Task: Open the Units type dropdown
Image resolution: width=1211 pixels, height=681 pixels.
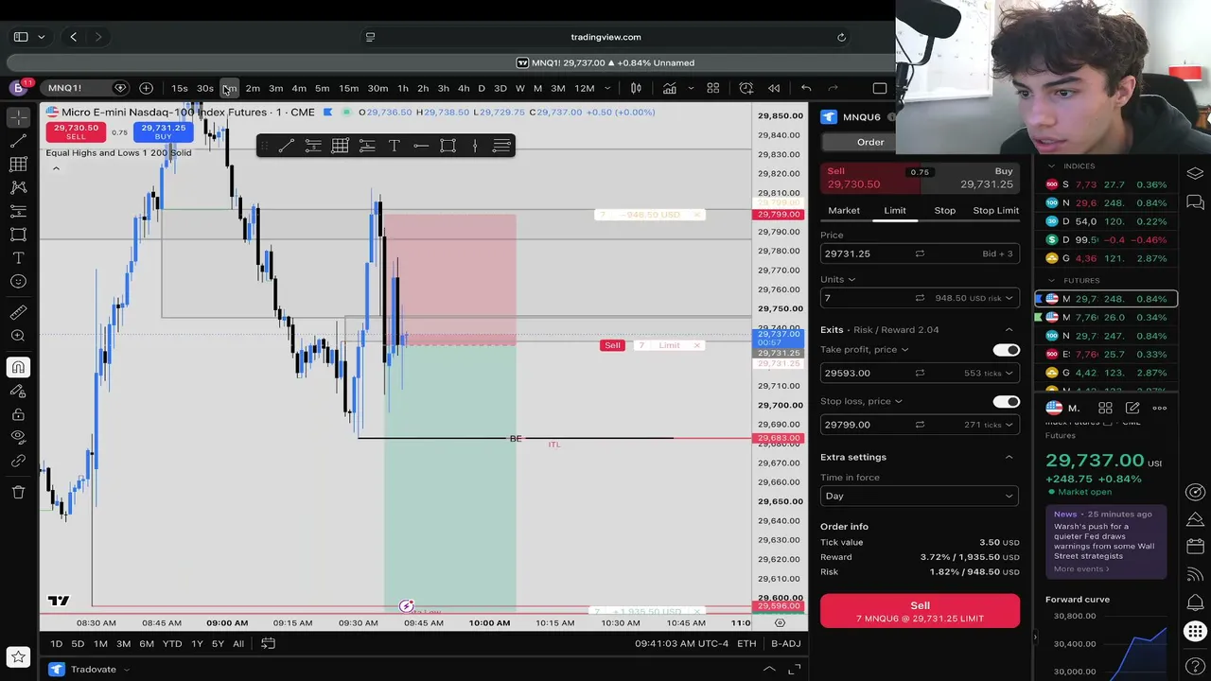Action: (837, 279)
